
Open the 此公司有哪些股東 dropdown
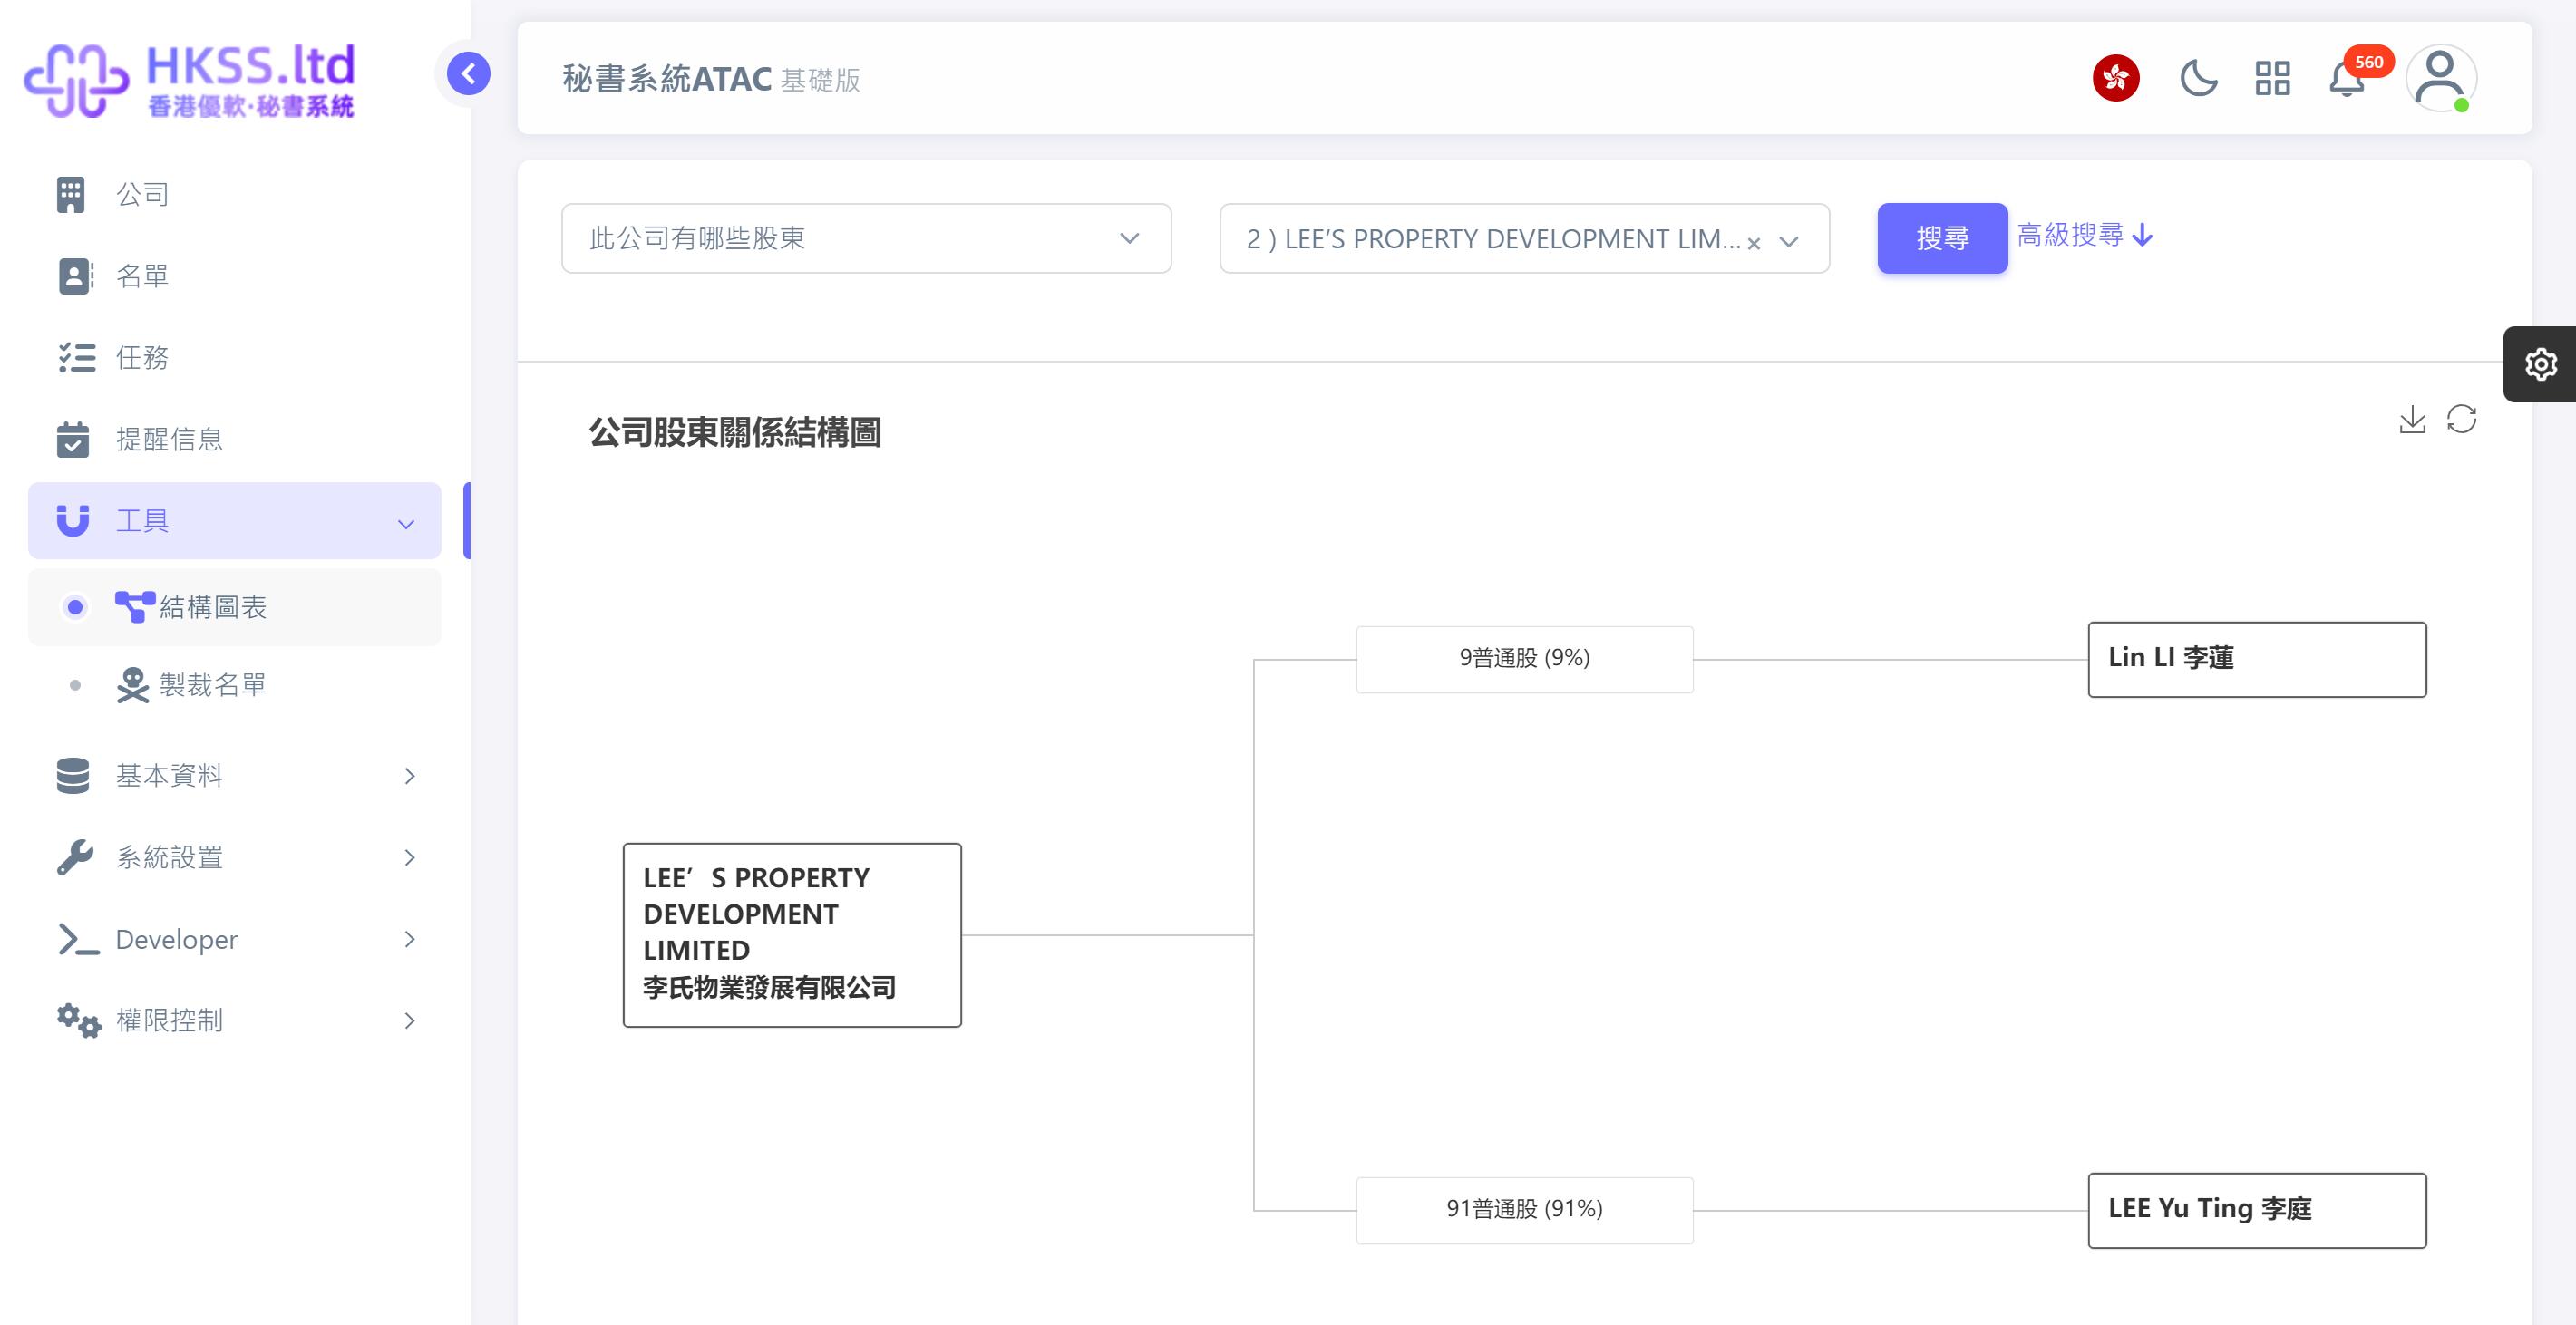866,239
